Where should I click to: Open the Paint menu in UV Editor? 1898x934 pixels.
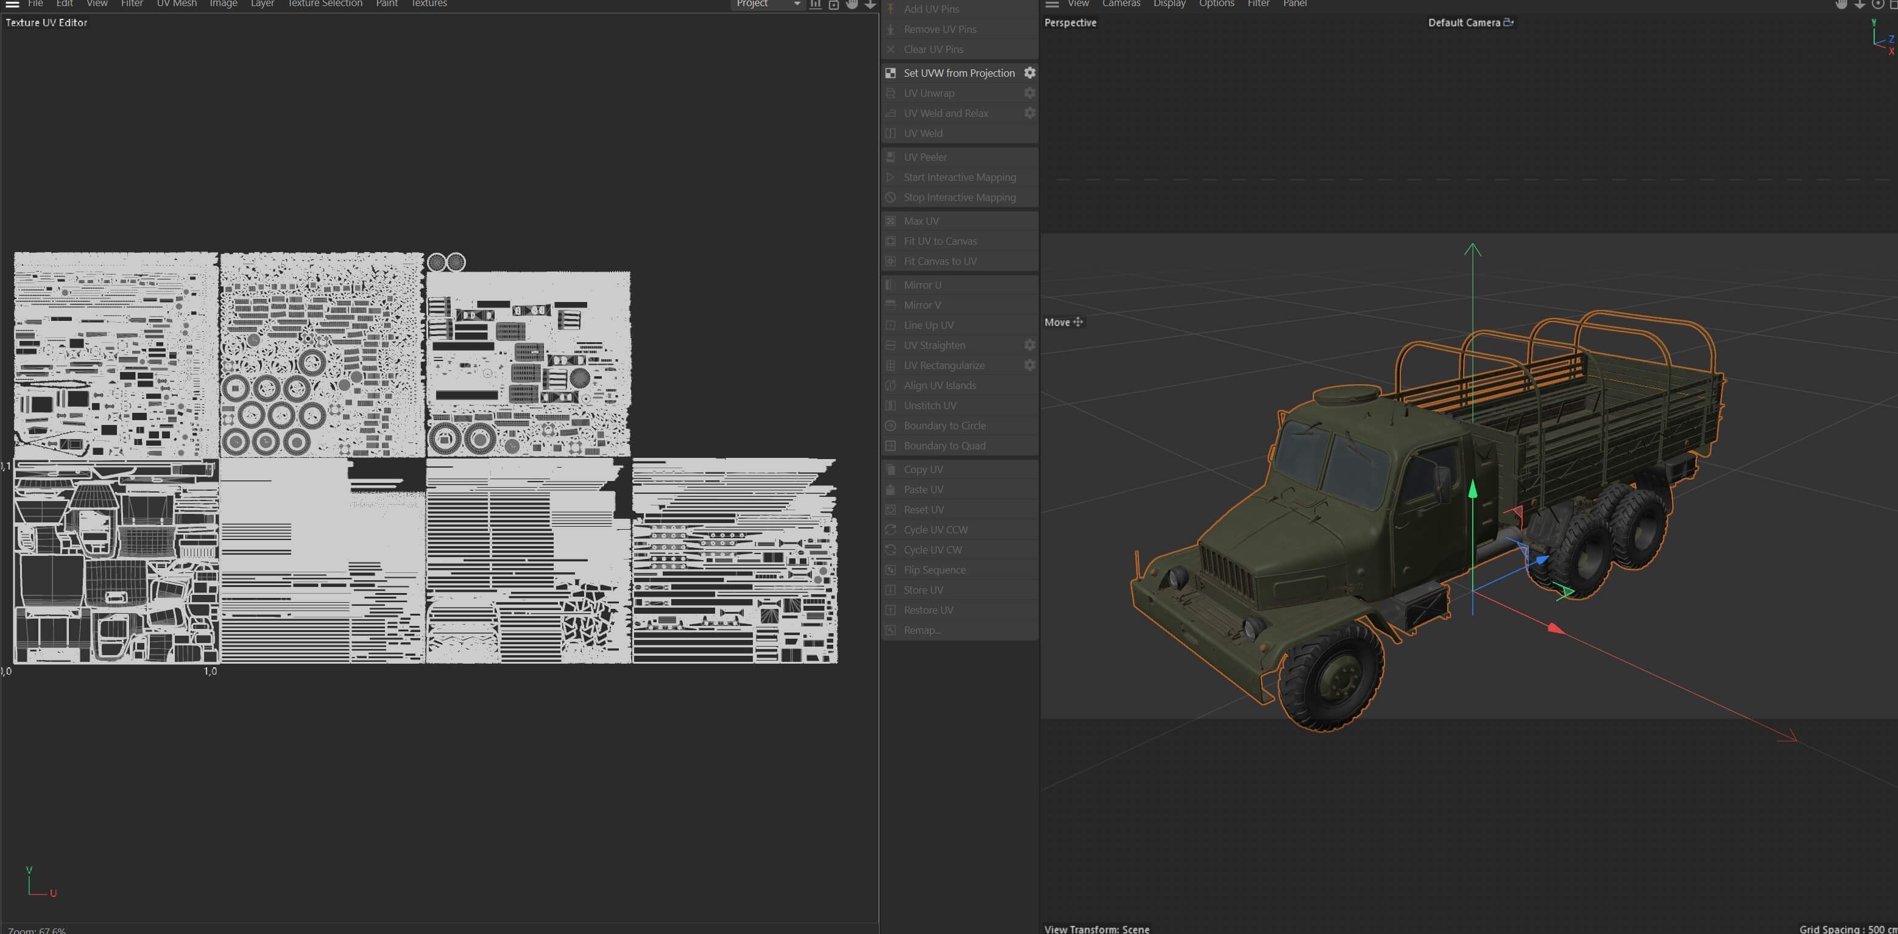pyautogui.click(x=387, y=4)
